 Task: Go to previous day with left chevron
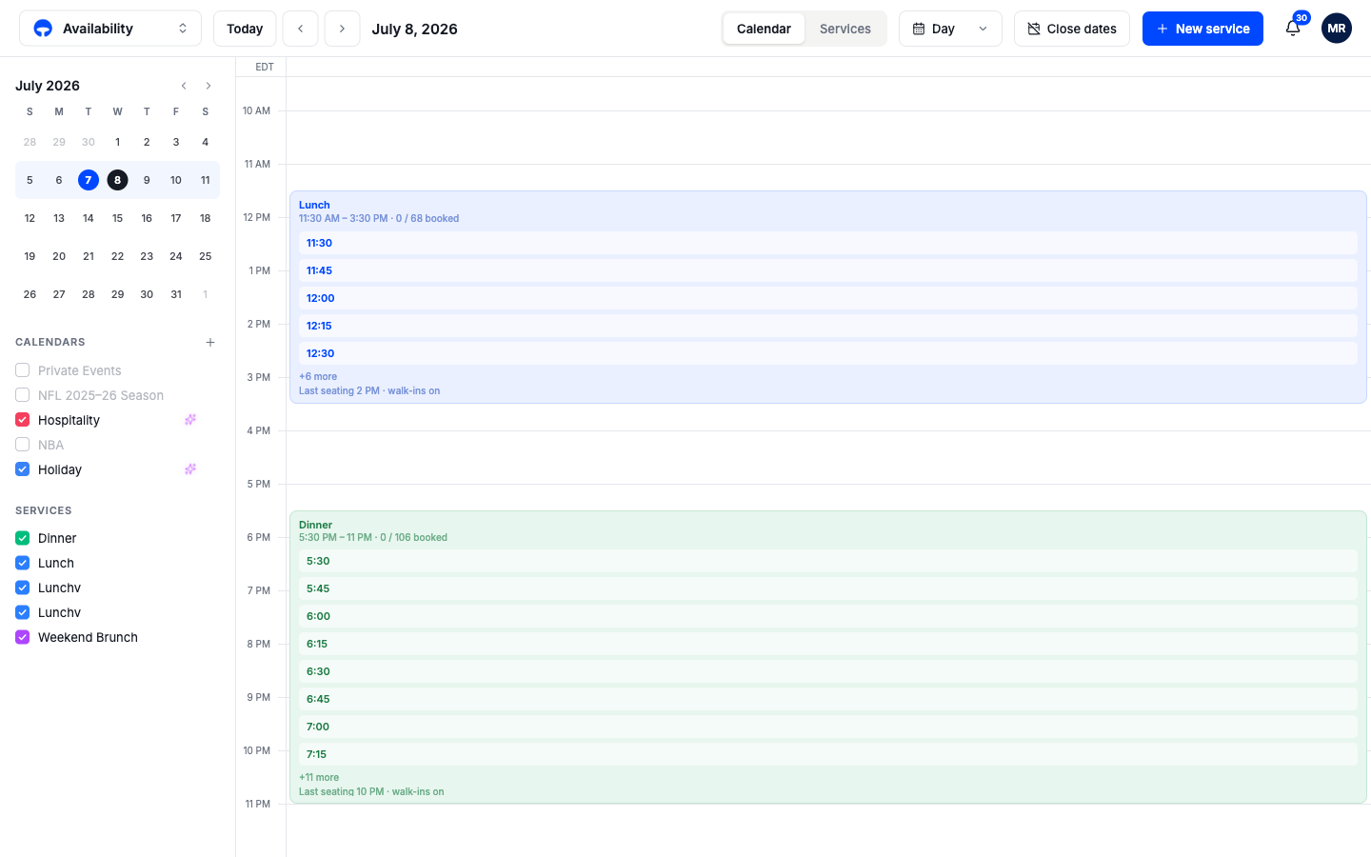(x=300, y=29)
